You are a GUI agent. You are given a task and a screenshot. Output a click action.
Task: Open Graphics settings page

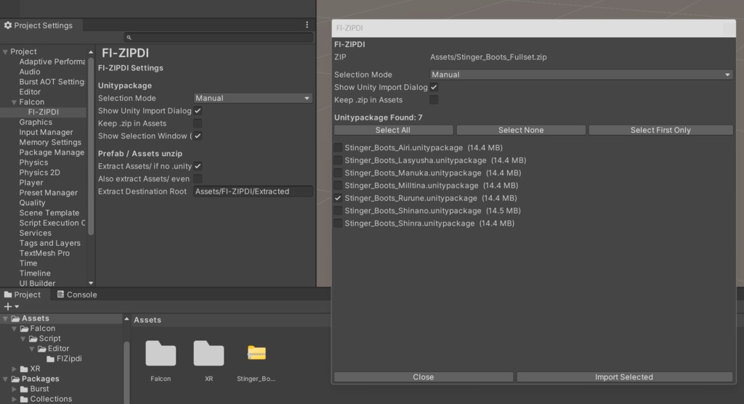pyautogui.click(x=36, y=122)
